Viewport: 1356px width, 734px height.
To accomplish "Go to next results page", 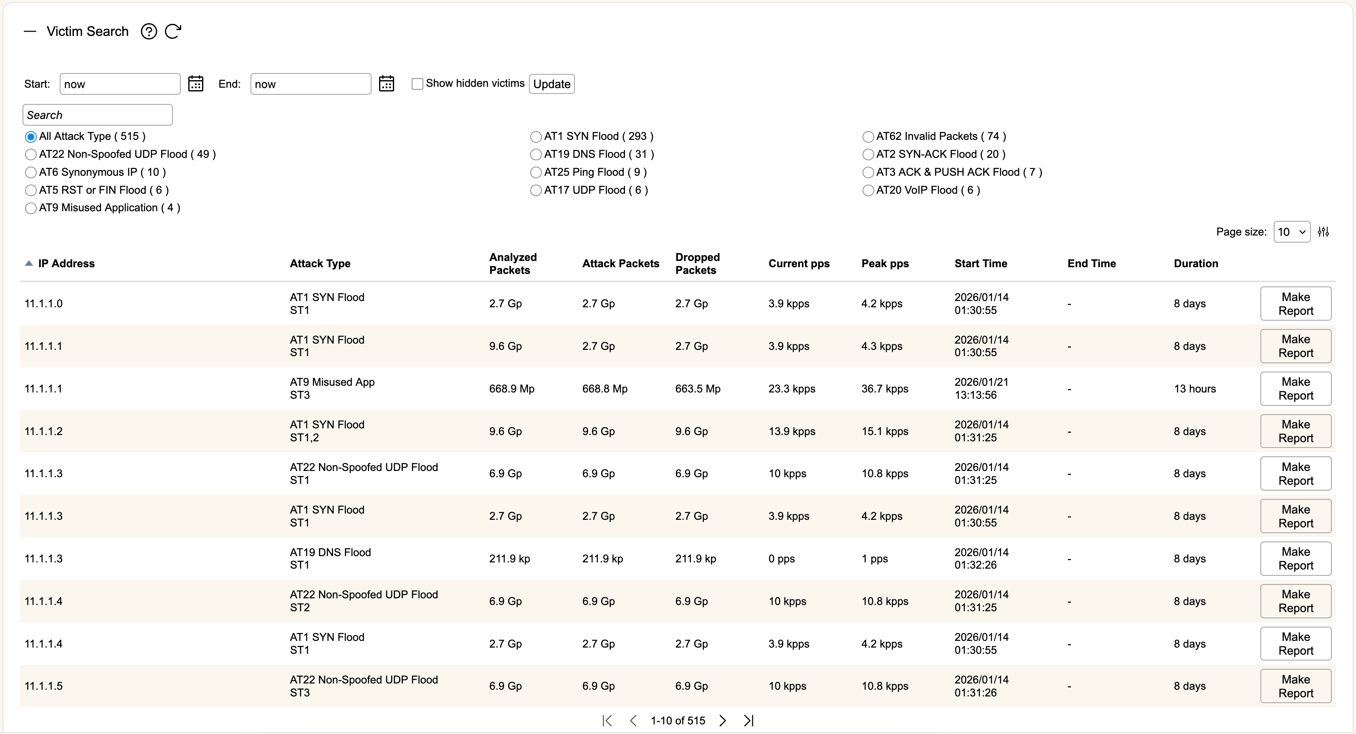I will tap(723, 720).
